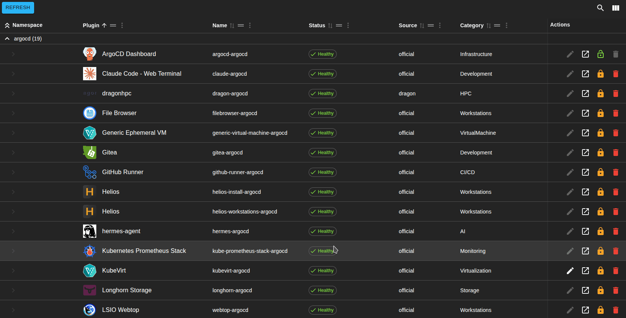Open ArgoCD Dashboard in a new window

click(x=585, y=54)
